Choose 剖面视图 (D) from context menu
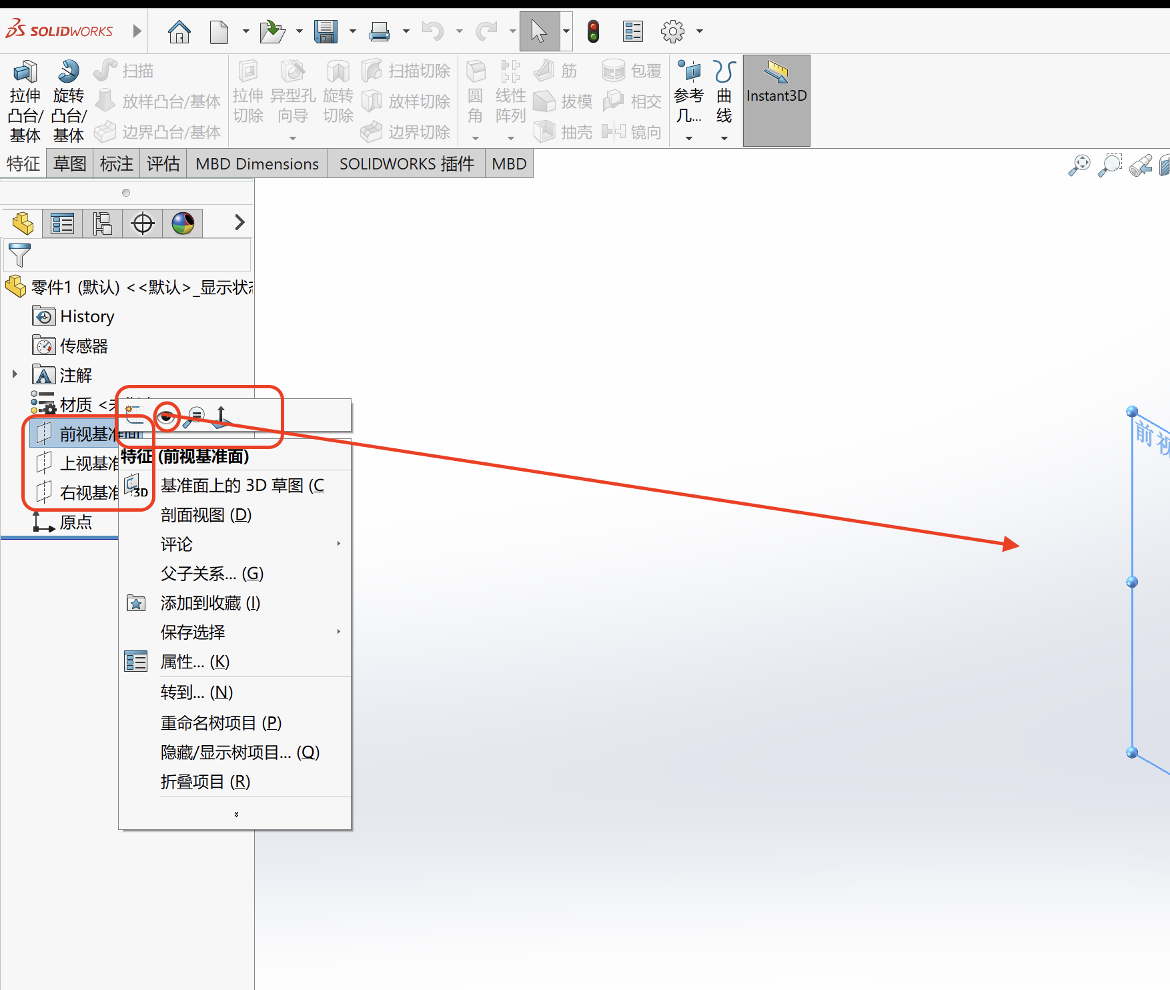This screenshot has height=990, width=1170. 206,515
